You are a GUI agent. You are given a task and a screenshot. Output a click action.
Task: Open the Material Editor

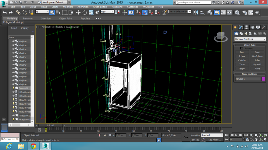[237, 12]
